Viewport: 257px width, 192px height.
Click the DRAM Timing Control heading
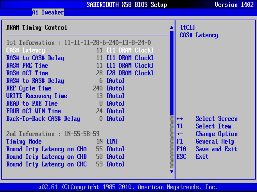37,27
